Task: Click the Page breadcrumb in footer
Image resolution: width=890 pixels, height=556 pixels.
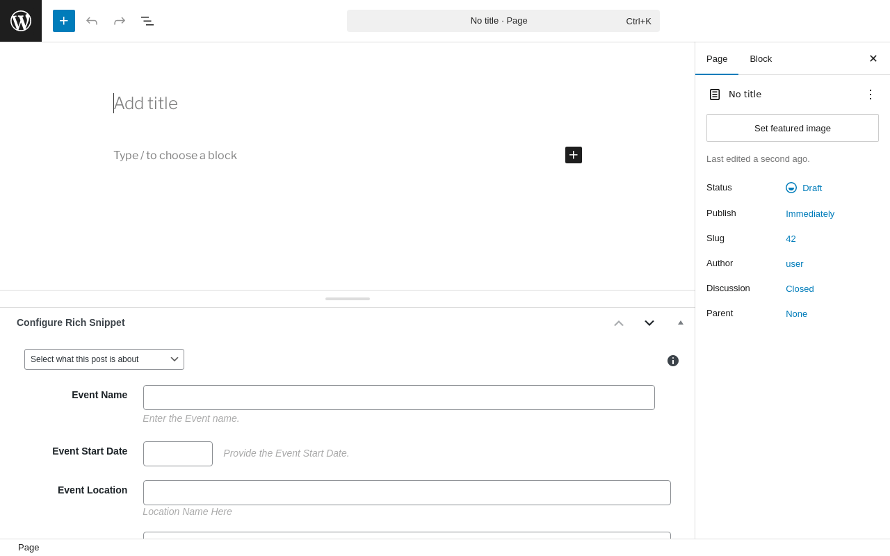Action: (x=29, y=548)
